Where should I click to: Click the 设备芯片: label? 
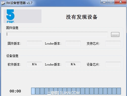point(93,64)
